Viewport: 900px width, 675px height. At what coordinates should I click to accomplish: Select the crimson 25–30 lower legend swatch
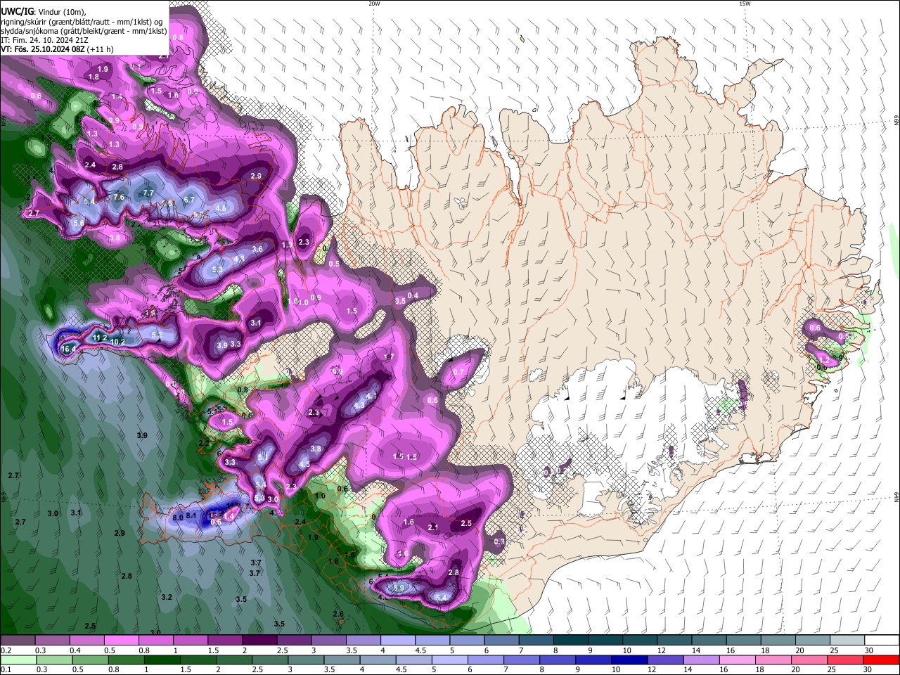pos(847,660)
